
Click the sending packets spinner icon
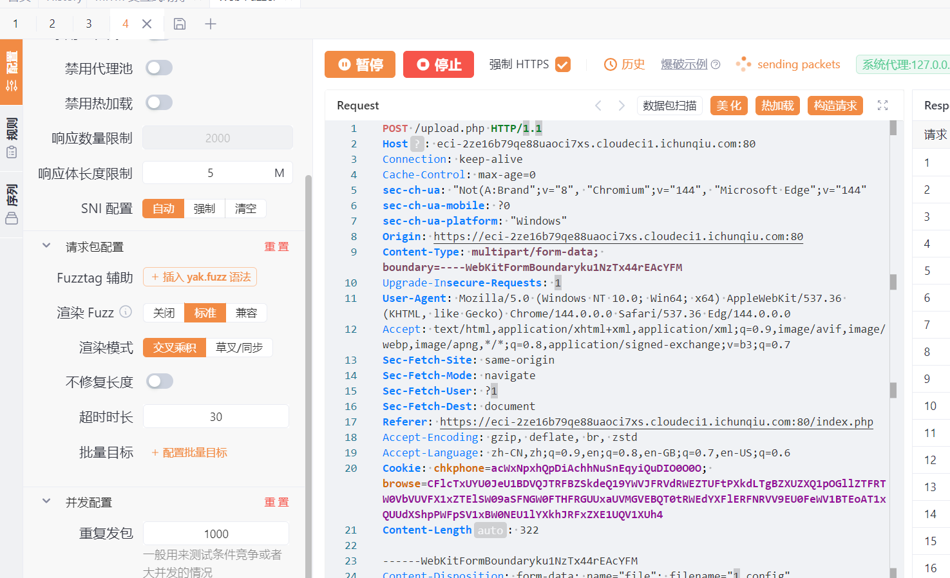(x=743, y=64)
